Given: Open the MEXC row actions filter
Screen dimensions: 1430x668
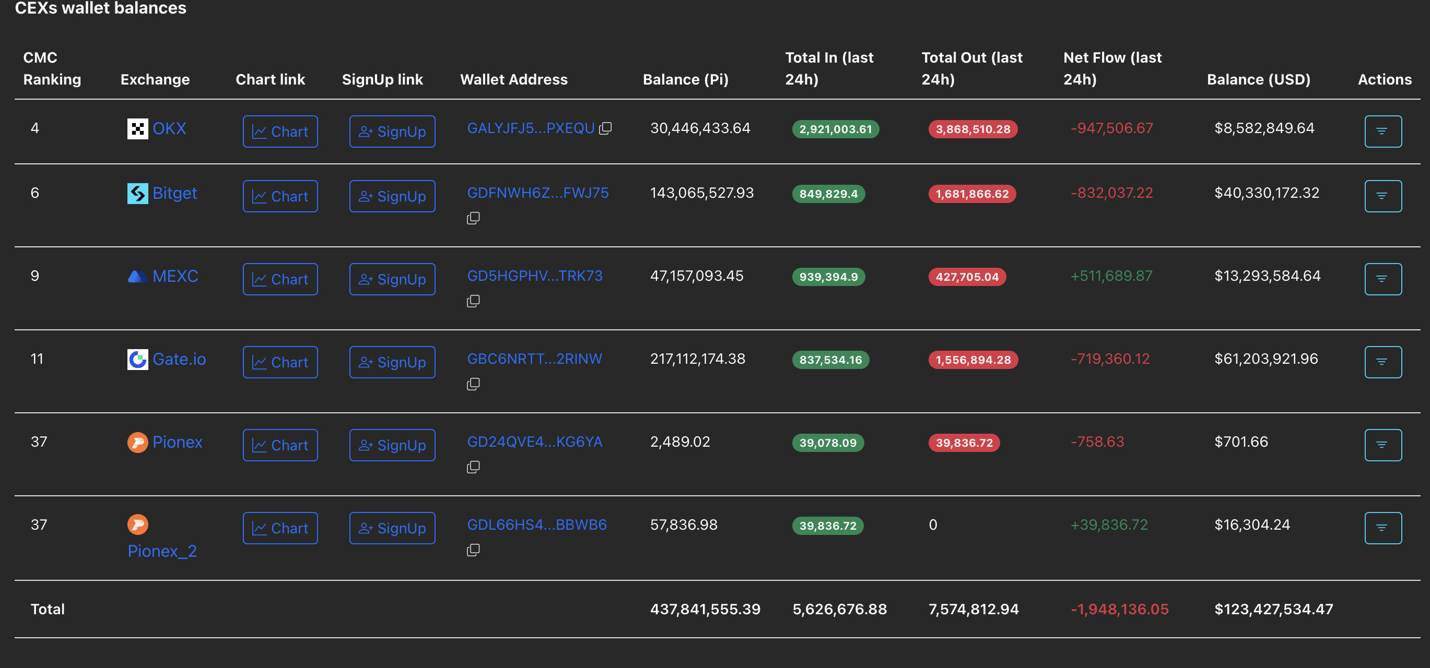Looking at the screenshot, I should pyautogui.click(x=1382, y=279).
